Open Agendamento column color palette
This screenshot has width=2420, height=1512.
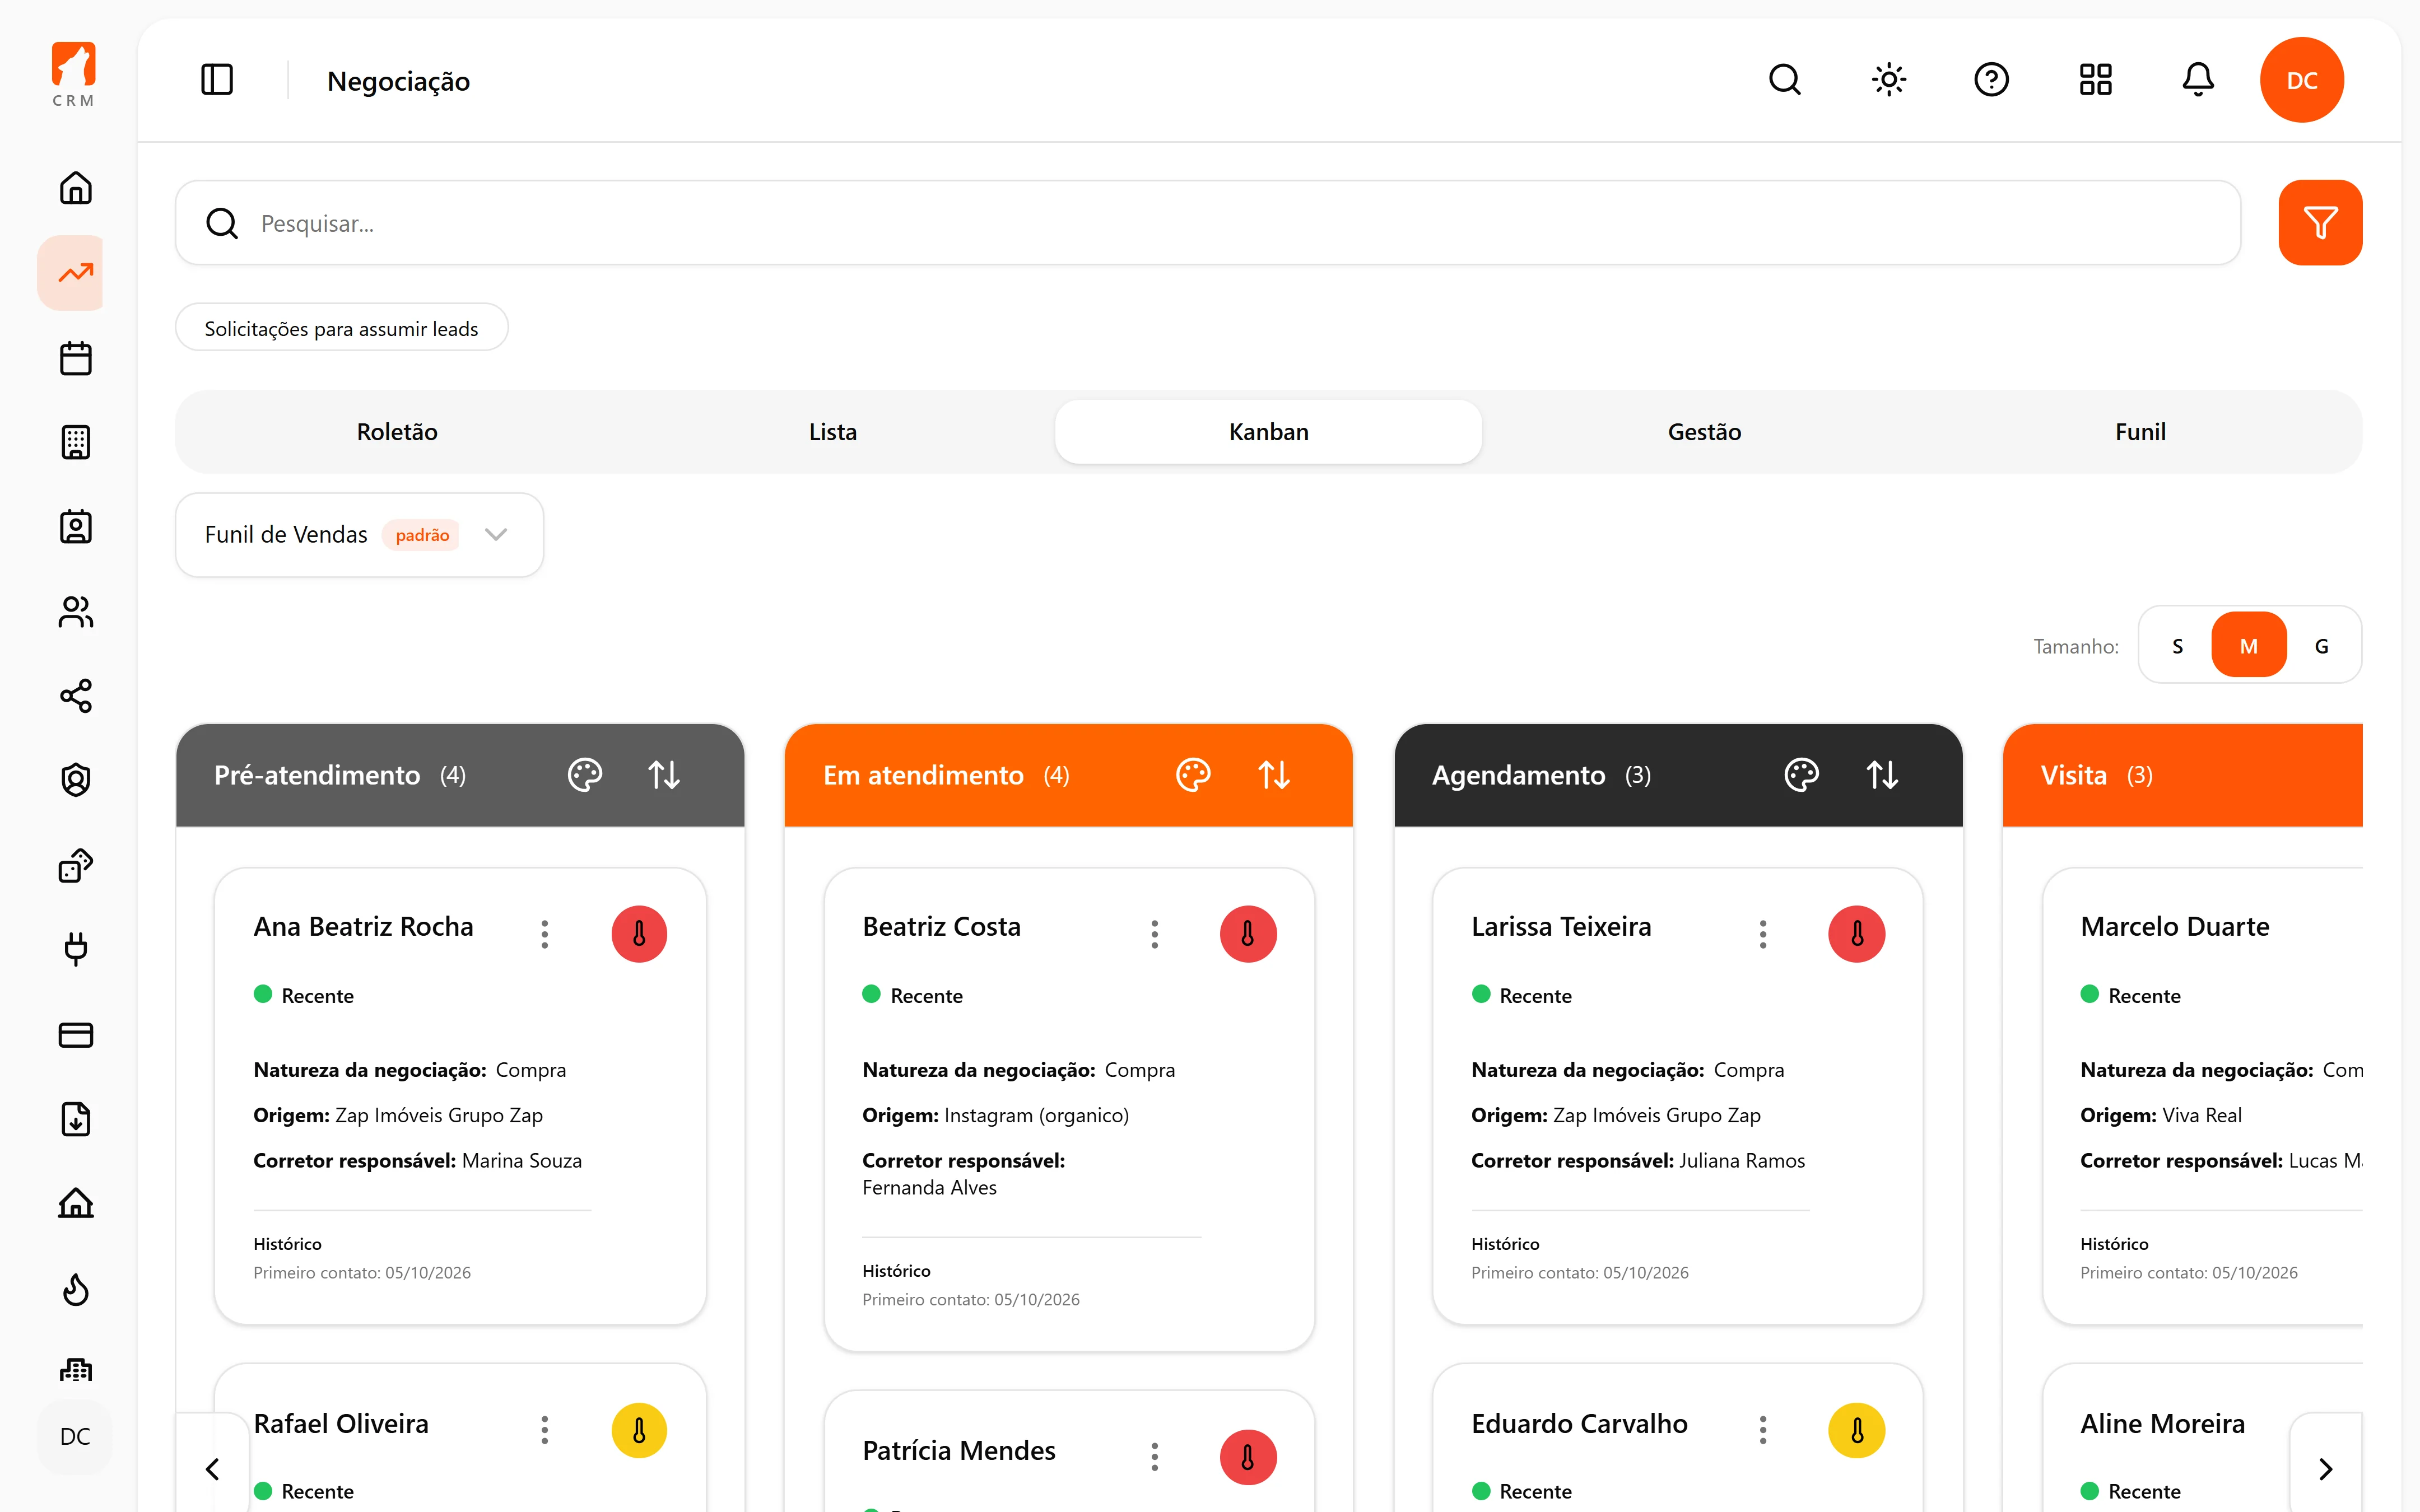[1802, 775]
